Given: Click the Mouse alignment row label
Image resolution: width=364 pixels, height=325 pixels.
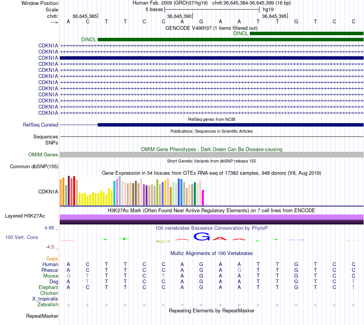Looking at the screenshot, I should (51, 276).
